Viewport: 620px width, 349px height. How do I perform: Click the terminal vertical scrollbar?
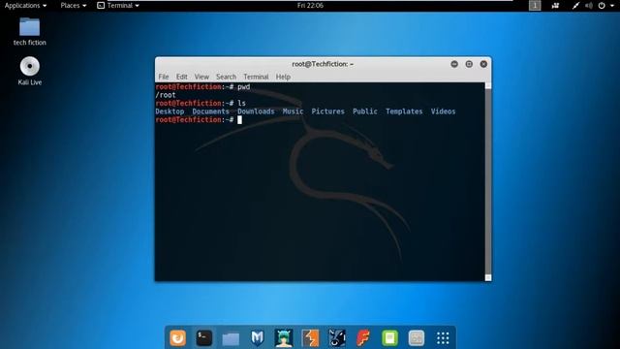[488, 181]
